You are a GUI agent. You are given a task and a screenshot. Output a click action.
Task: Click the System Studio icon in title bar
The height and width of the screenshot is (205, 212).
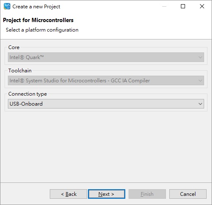click(7, 6)
